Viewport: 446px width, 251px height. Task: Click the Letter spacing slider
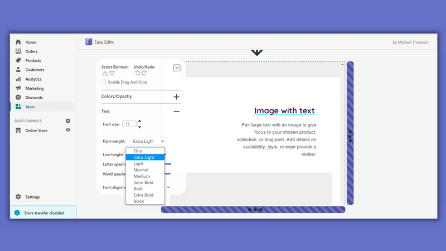pos(168,164)
